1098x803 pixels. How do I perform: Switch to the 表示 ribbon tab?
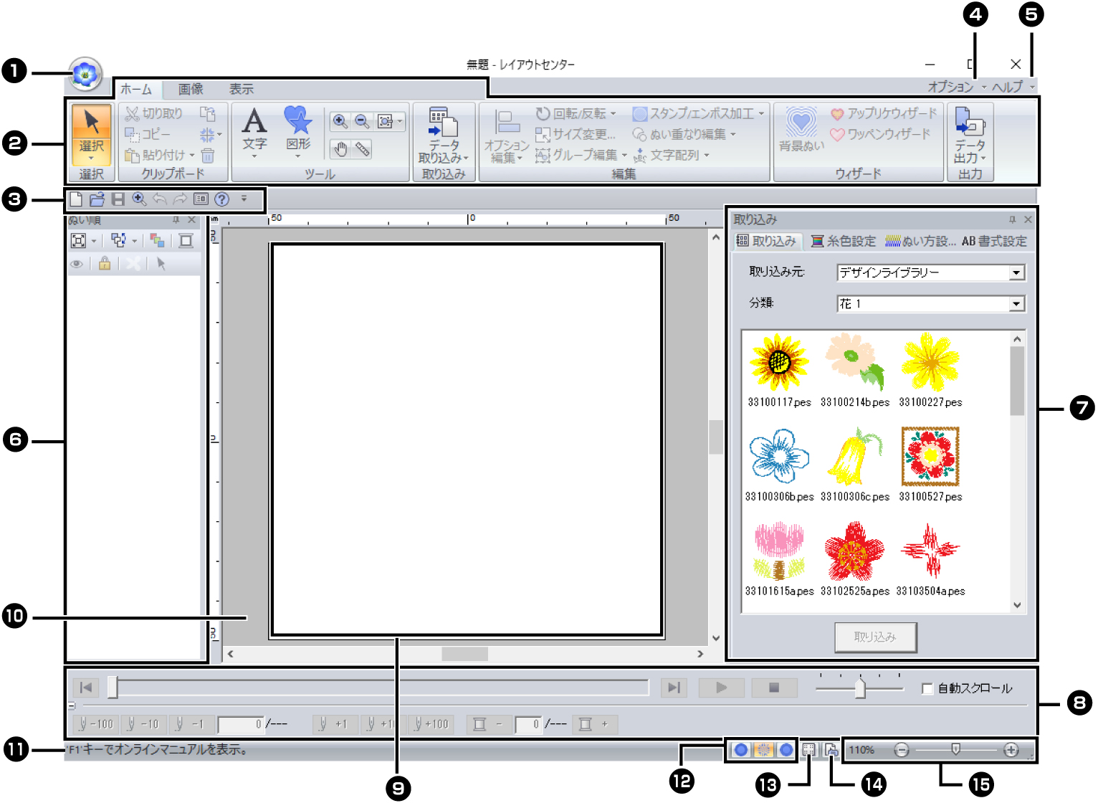pos(242,90)
